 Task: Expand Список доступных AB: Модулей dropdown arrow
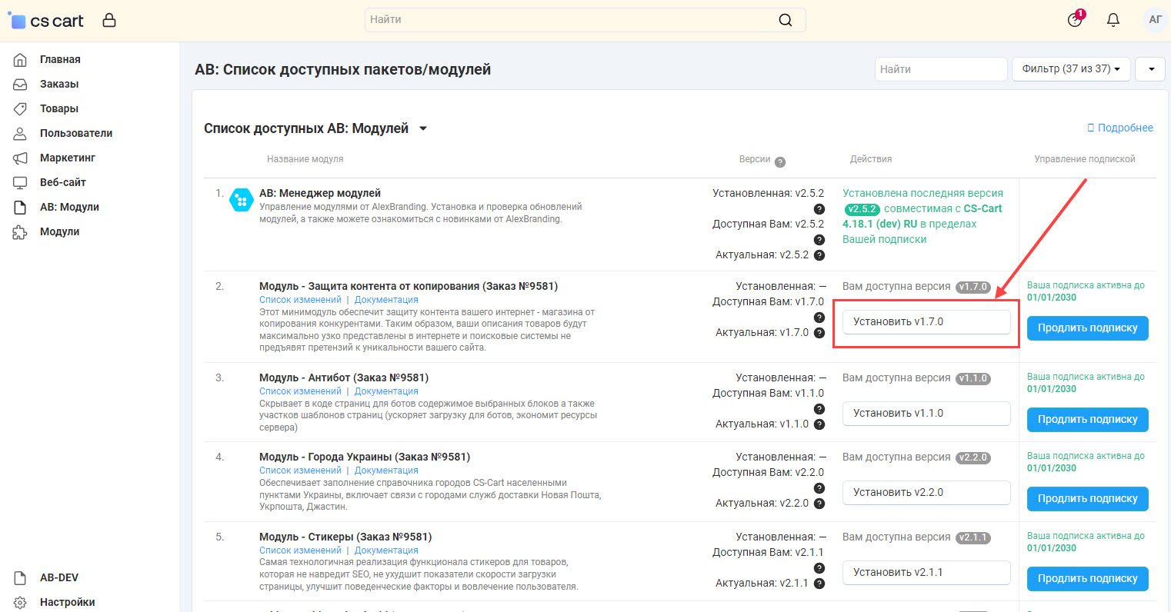coord(423,129)
